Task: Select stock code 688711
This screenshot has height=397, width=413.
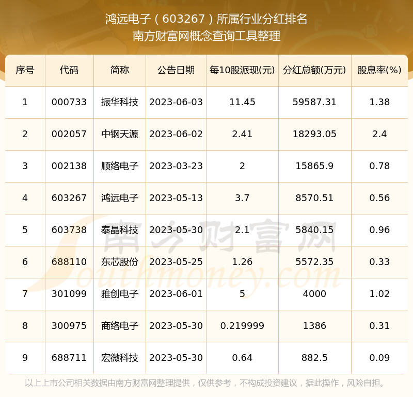Action: coord(69,357)
